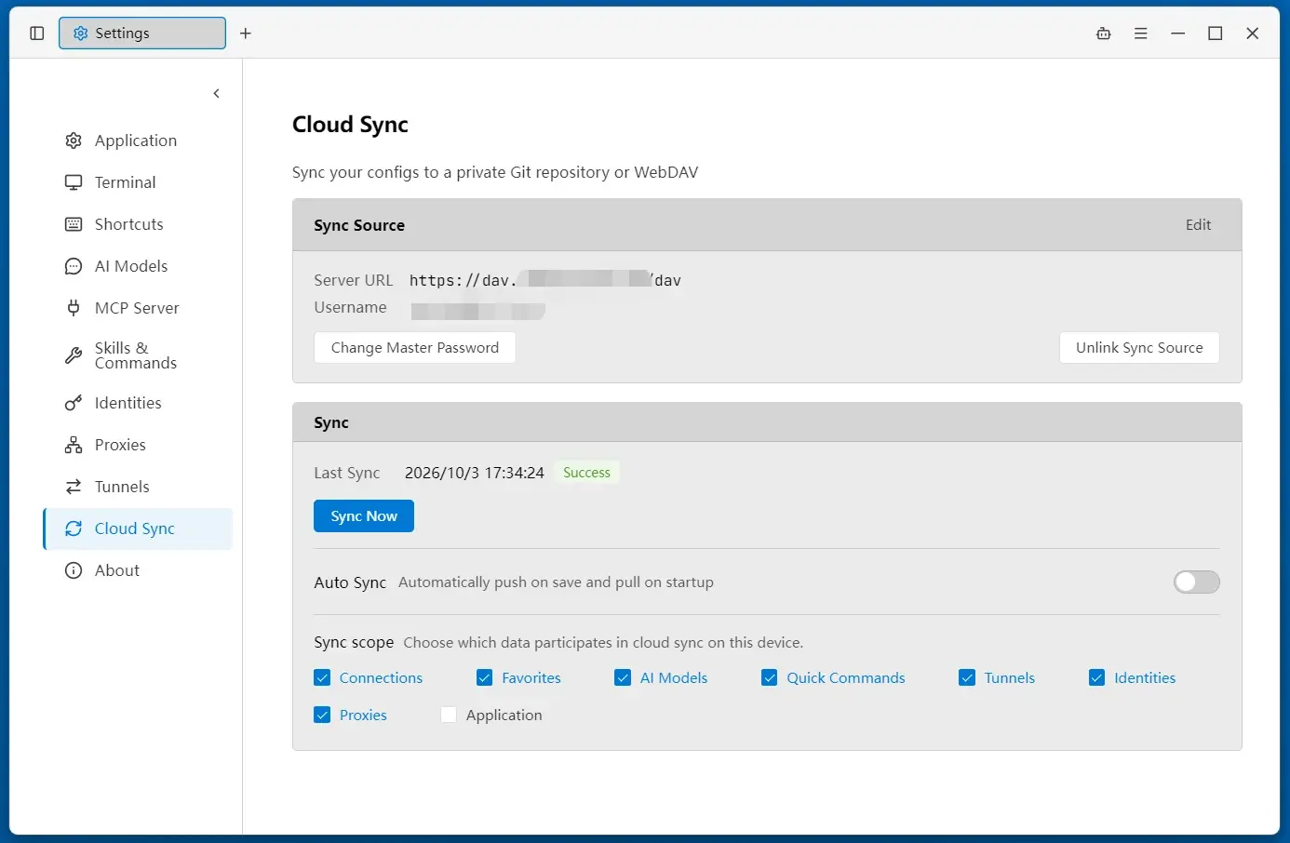Show the About page
Viewport: 1290px width, 843px height.
(x=138, y=570)
